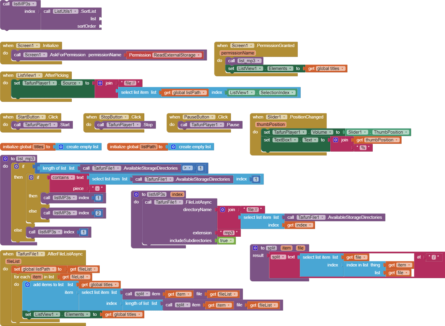Open ListView1 dropdown in AfterPicking event
445x326 pixels.
(29, 75)
